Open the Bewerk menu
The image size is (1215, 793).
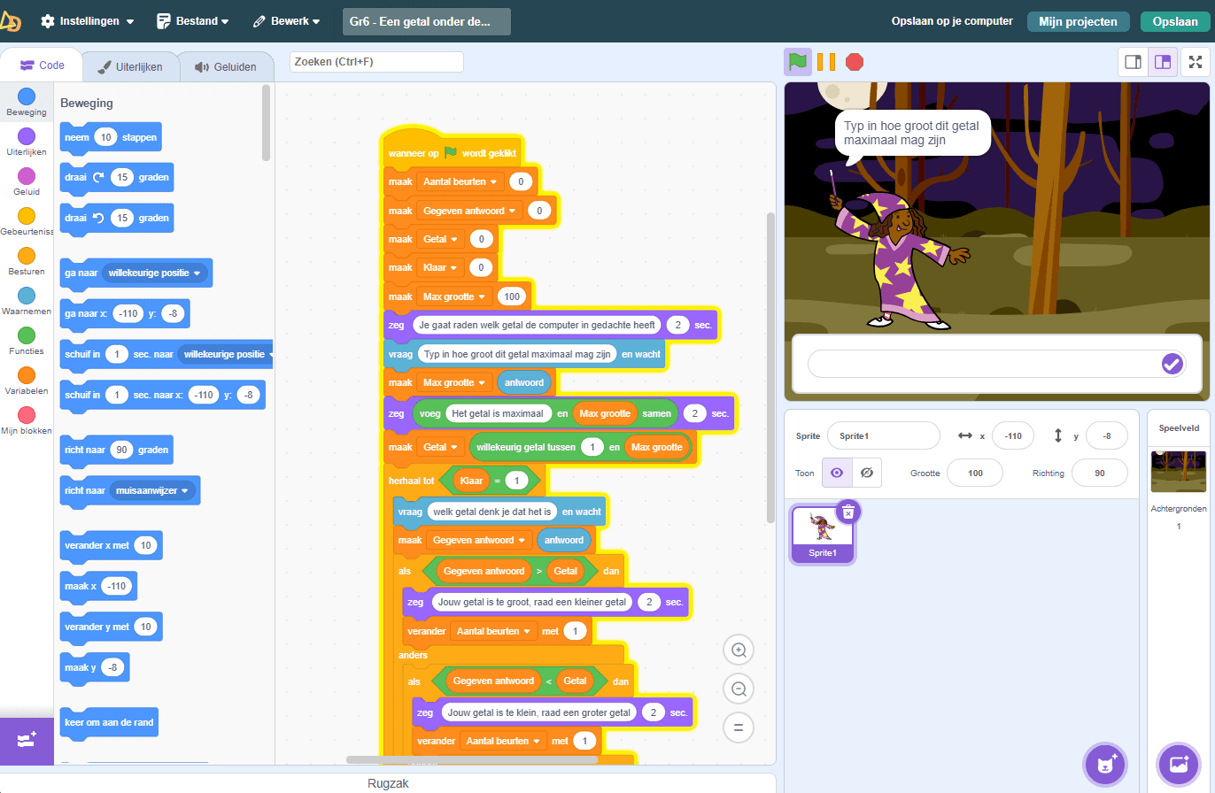tap(287, 21)
